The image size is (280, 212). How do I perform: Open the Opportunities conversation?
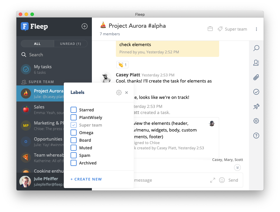(x=40, y=141)
